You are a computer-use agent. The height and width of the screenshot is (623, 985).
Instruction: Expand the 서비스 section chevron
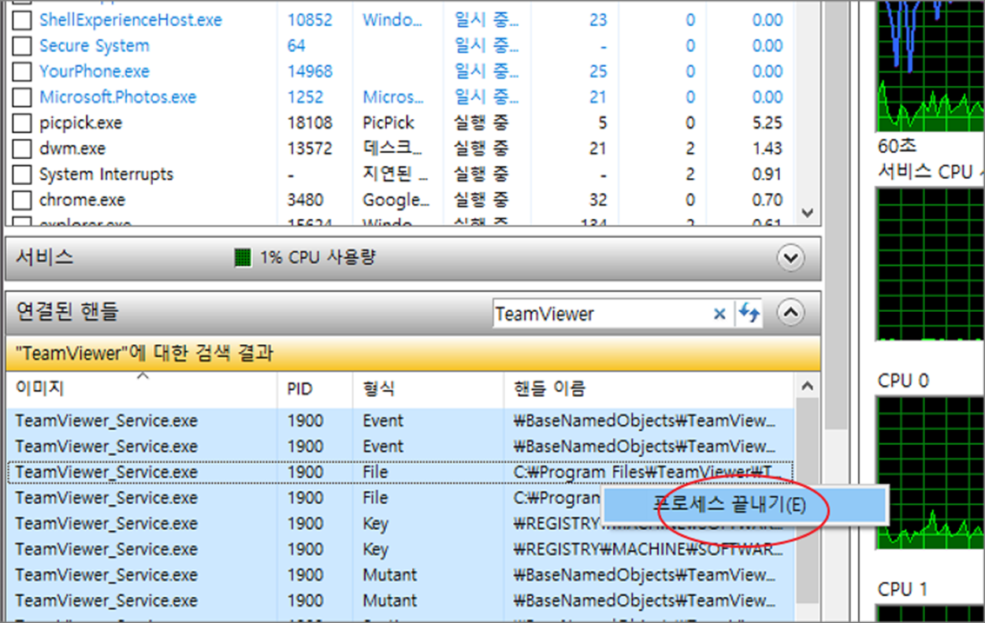click(790, 258)
